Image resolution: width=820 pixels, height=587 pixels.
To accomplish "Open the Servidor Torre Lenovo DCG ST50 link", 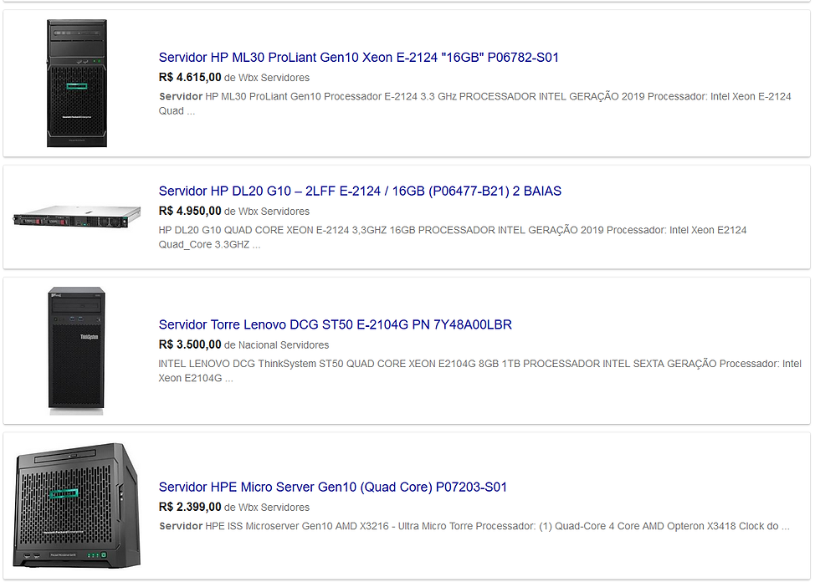I will pos(335,325).
